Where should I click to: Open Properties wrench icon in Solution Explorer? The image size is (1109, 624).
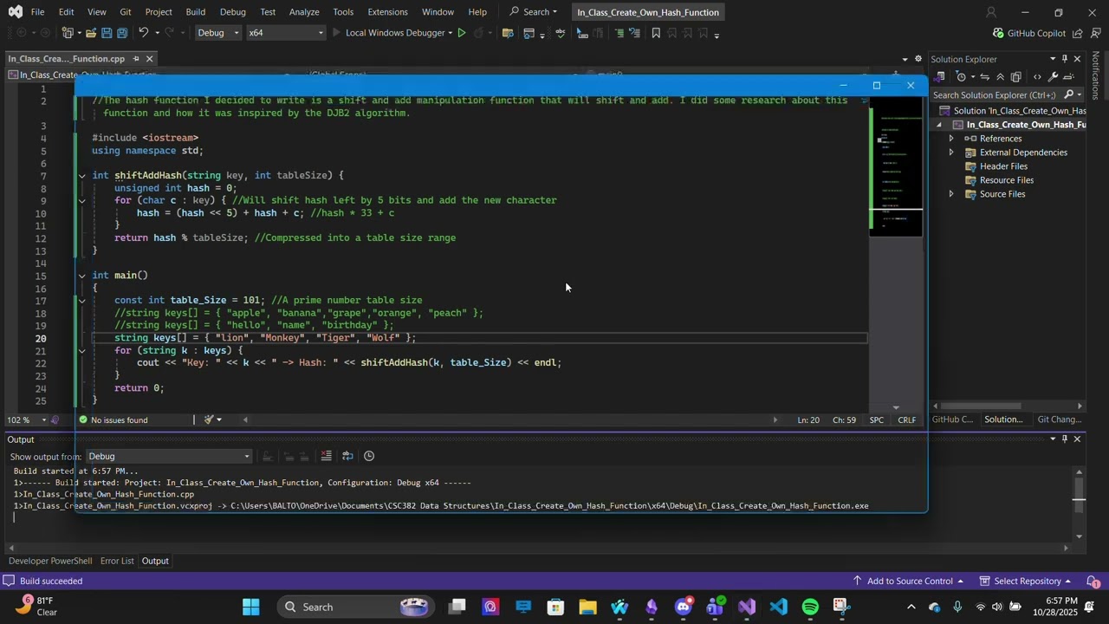[1054, 77]
